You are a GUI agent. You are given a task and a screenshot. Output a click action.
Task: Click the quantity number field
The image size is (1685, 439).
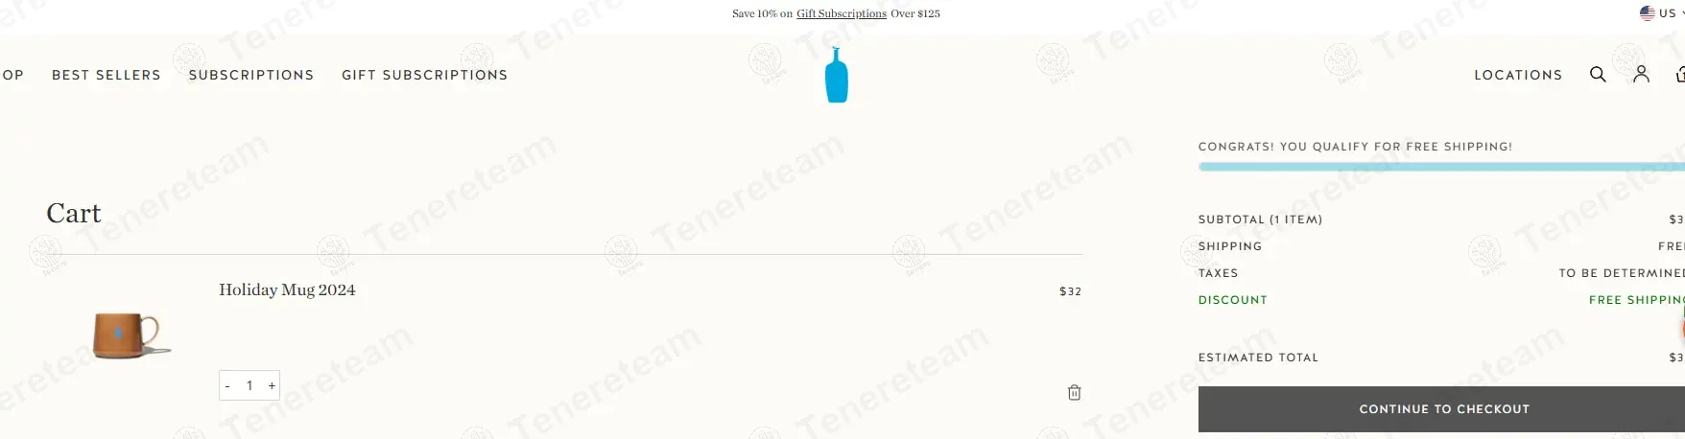pyautogui.click(x=249, y=385)
